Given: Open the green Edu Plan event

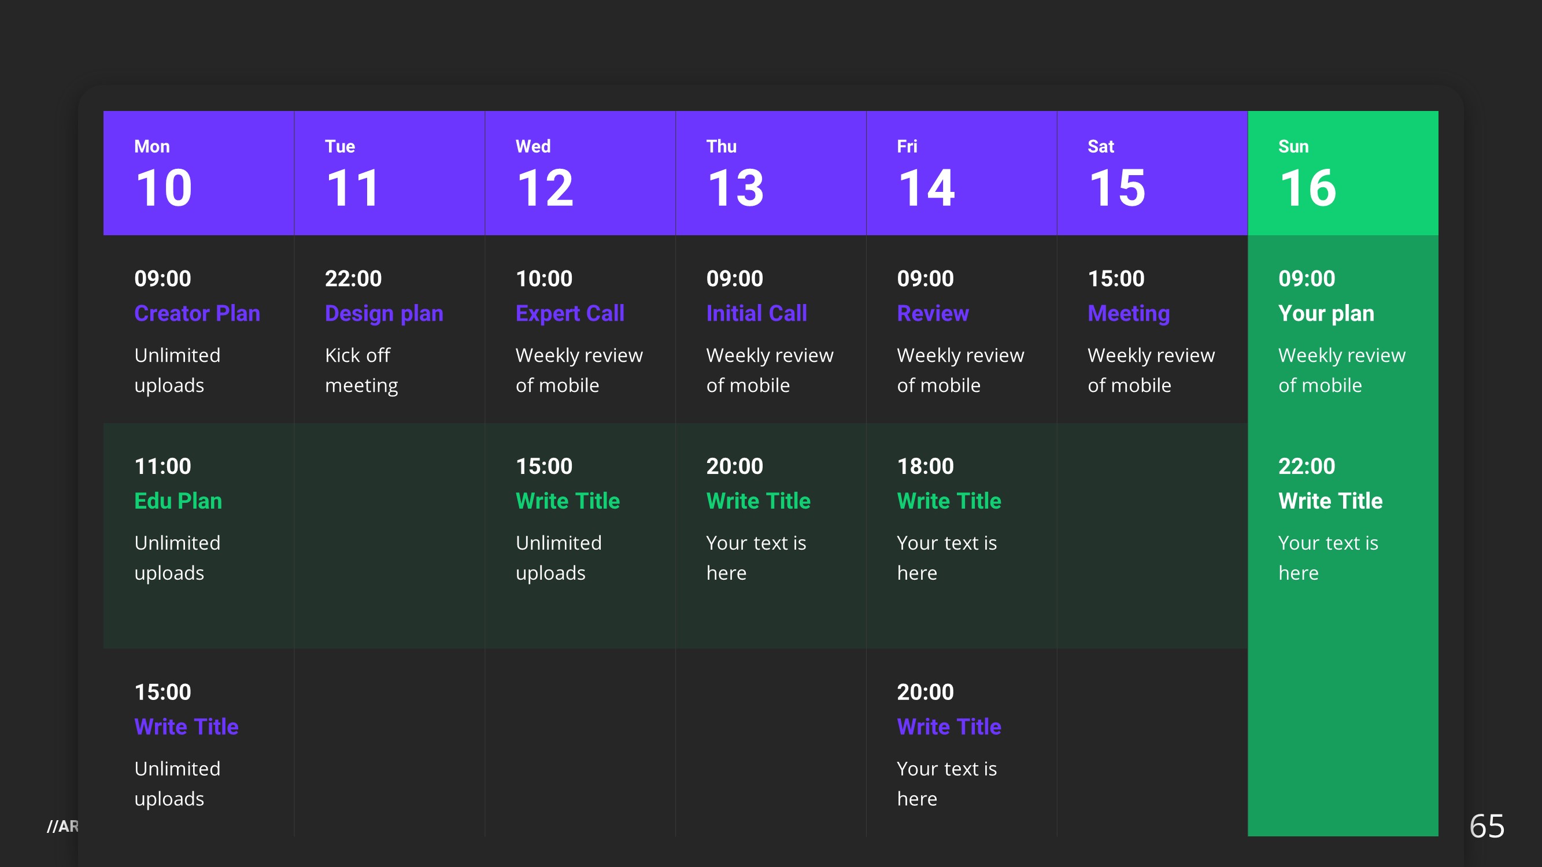Looking at the screenshot, I should [x=178, y=501].
